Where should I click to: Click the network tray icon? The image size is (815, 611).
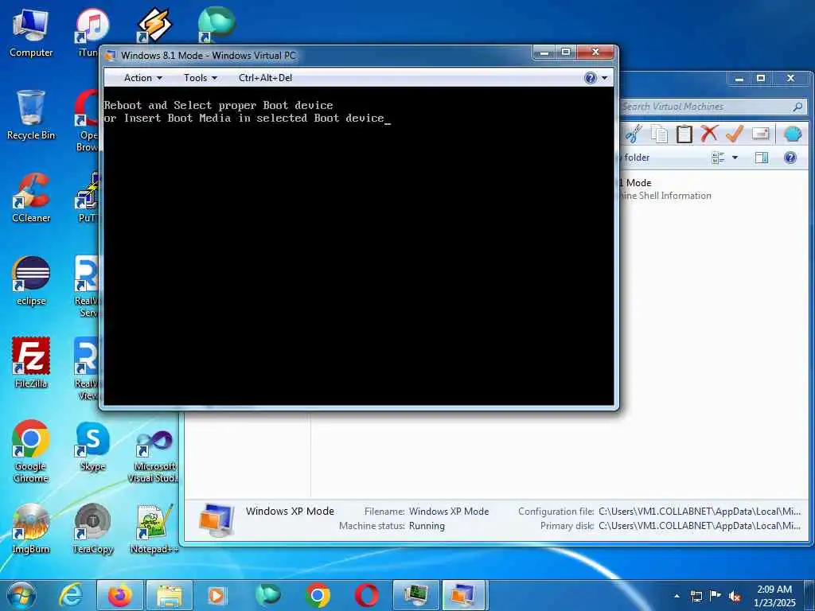click(696, 596)
